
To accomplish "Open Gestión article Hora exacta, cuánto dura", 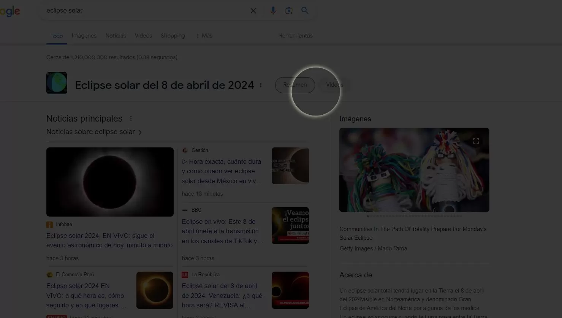I will (x=222, y=171).
